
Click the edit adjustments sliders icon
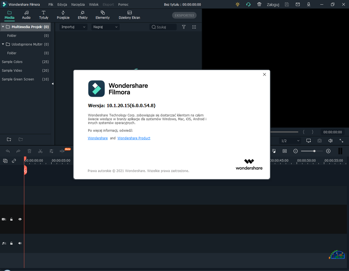point(51,151)
